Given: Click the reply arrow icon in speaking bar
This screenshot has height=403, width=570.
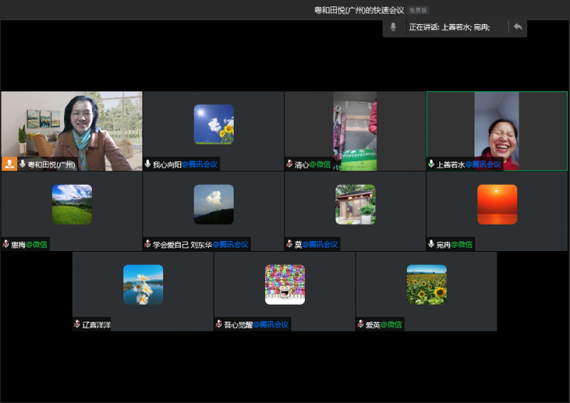Looking at the screenshot, I should [x=518, y=27].
